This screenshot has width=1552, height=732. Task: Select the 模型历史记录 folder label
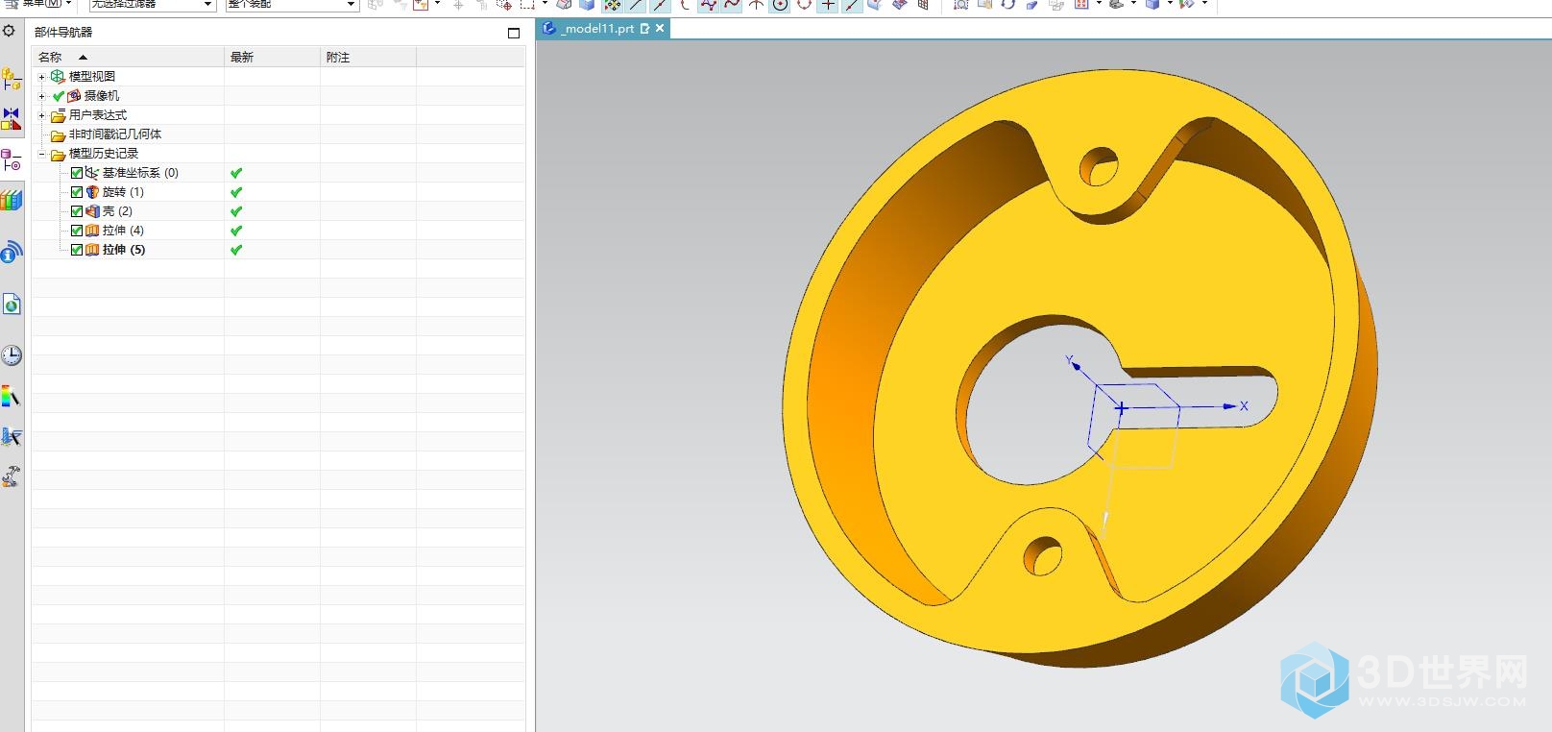[103, 154]
